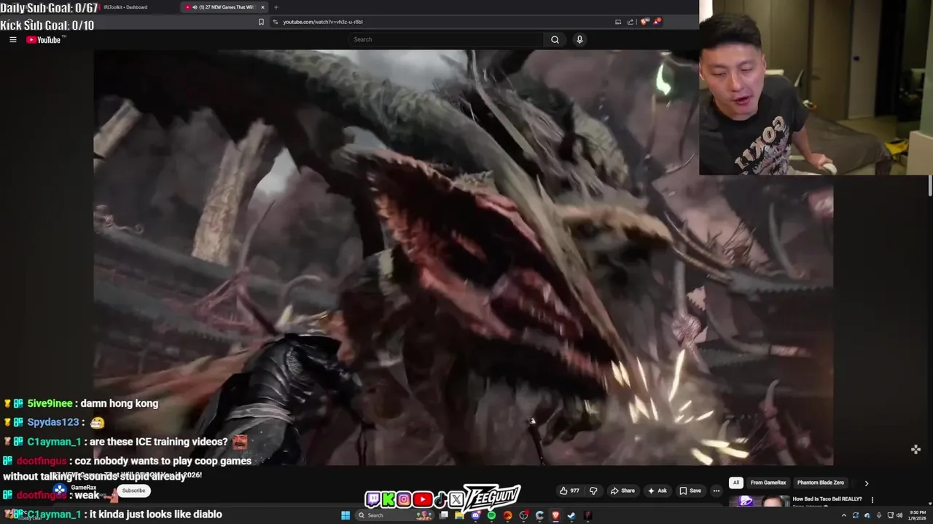This screenshot has width=933, height=524.
Task: Subscribe to GameRax channel
Action: point(133,491)
